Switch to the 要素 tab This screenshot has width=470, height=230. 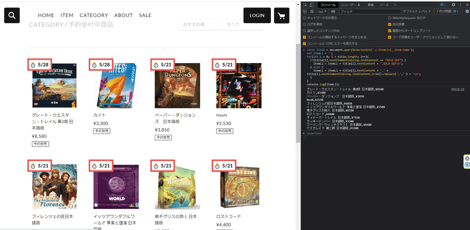pos(371,5)
